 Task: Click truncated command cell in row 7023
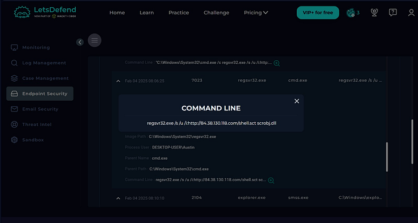(x=360, y=80)
